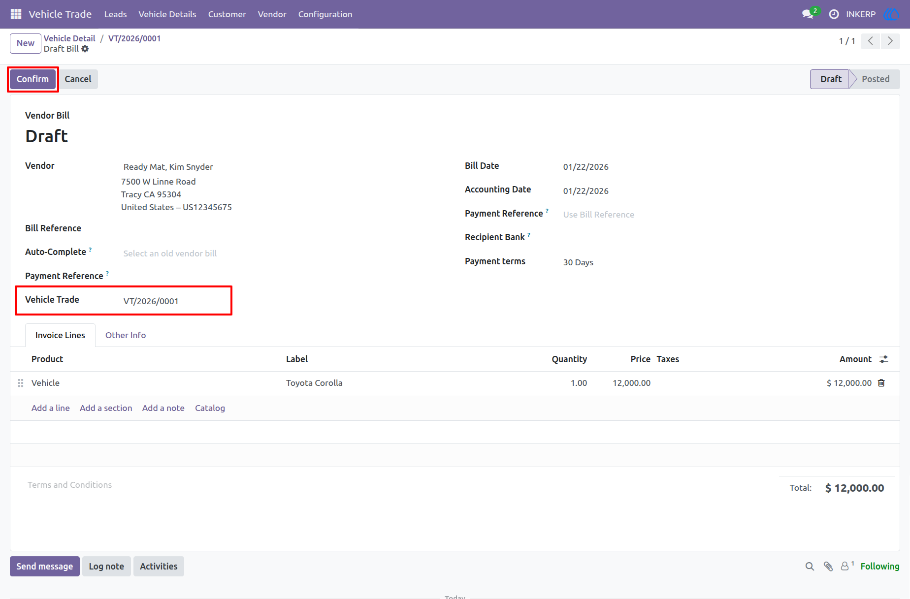Open the Draft Bill gear actions menu
The image size is (910, 599).
(85, 49)
